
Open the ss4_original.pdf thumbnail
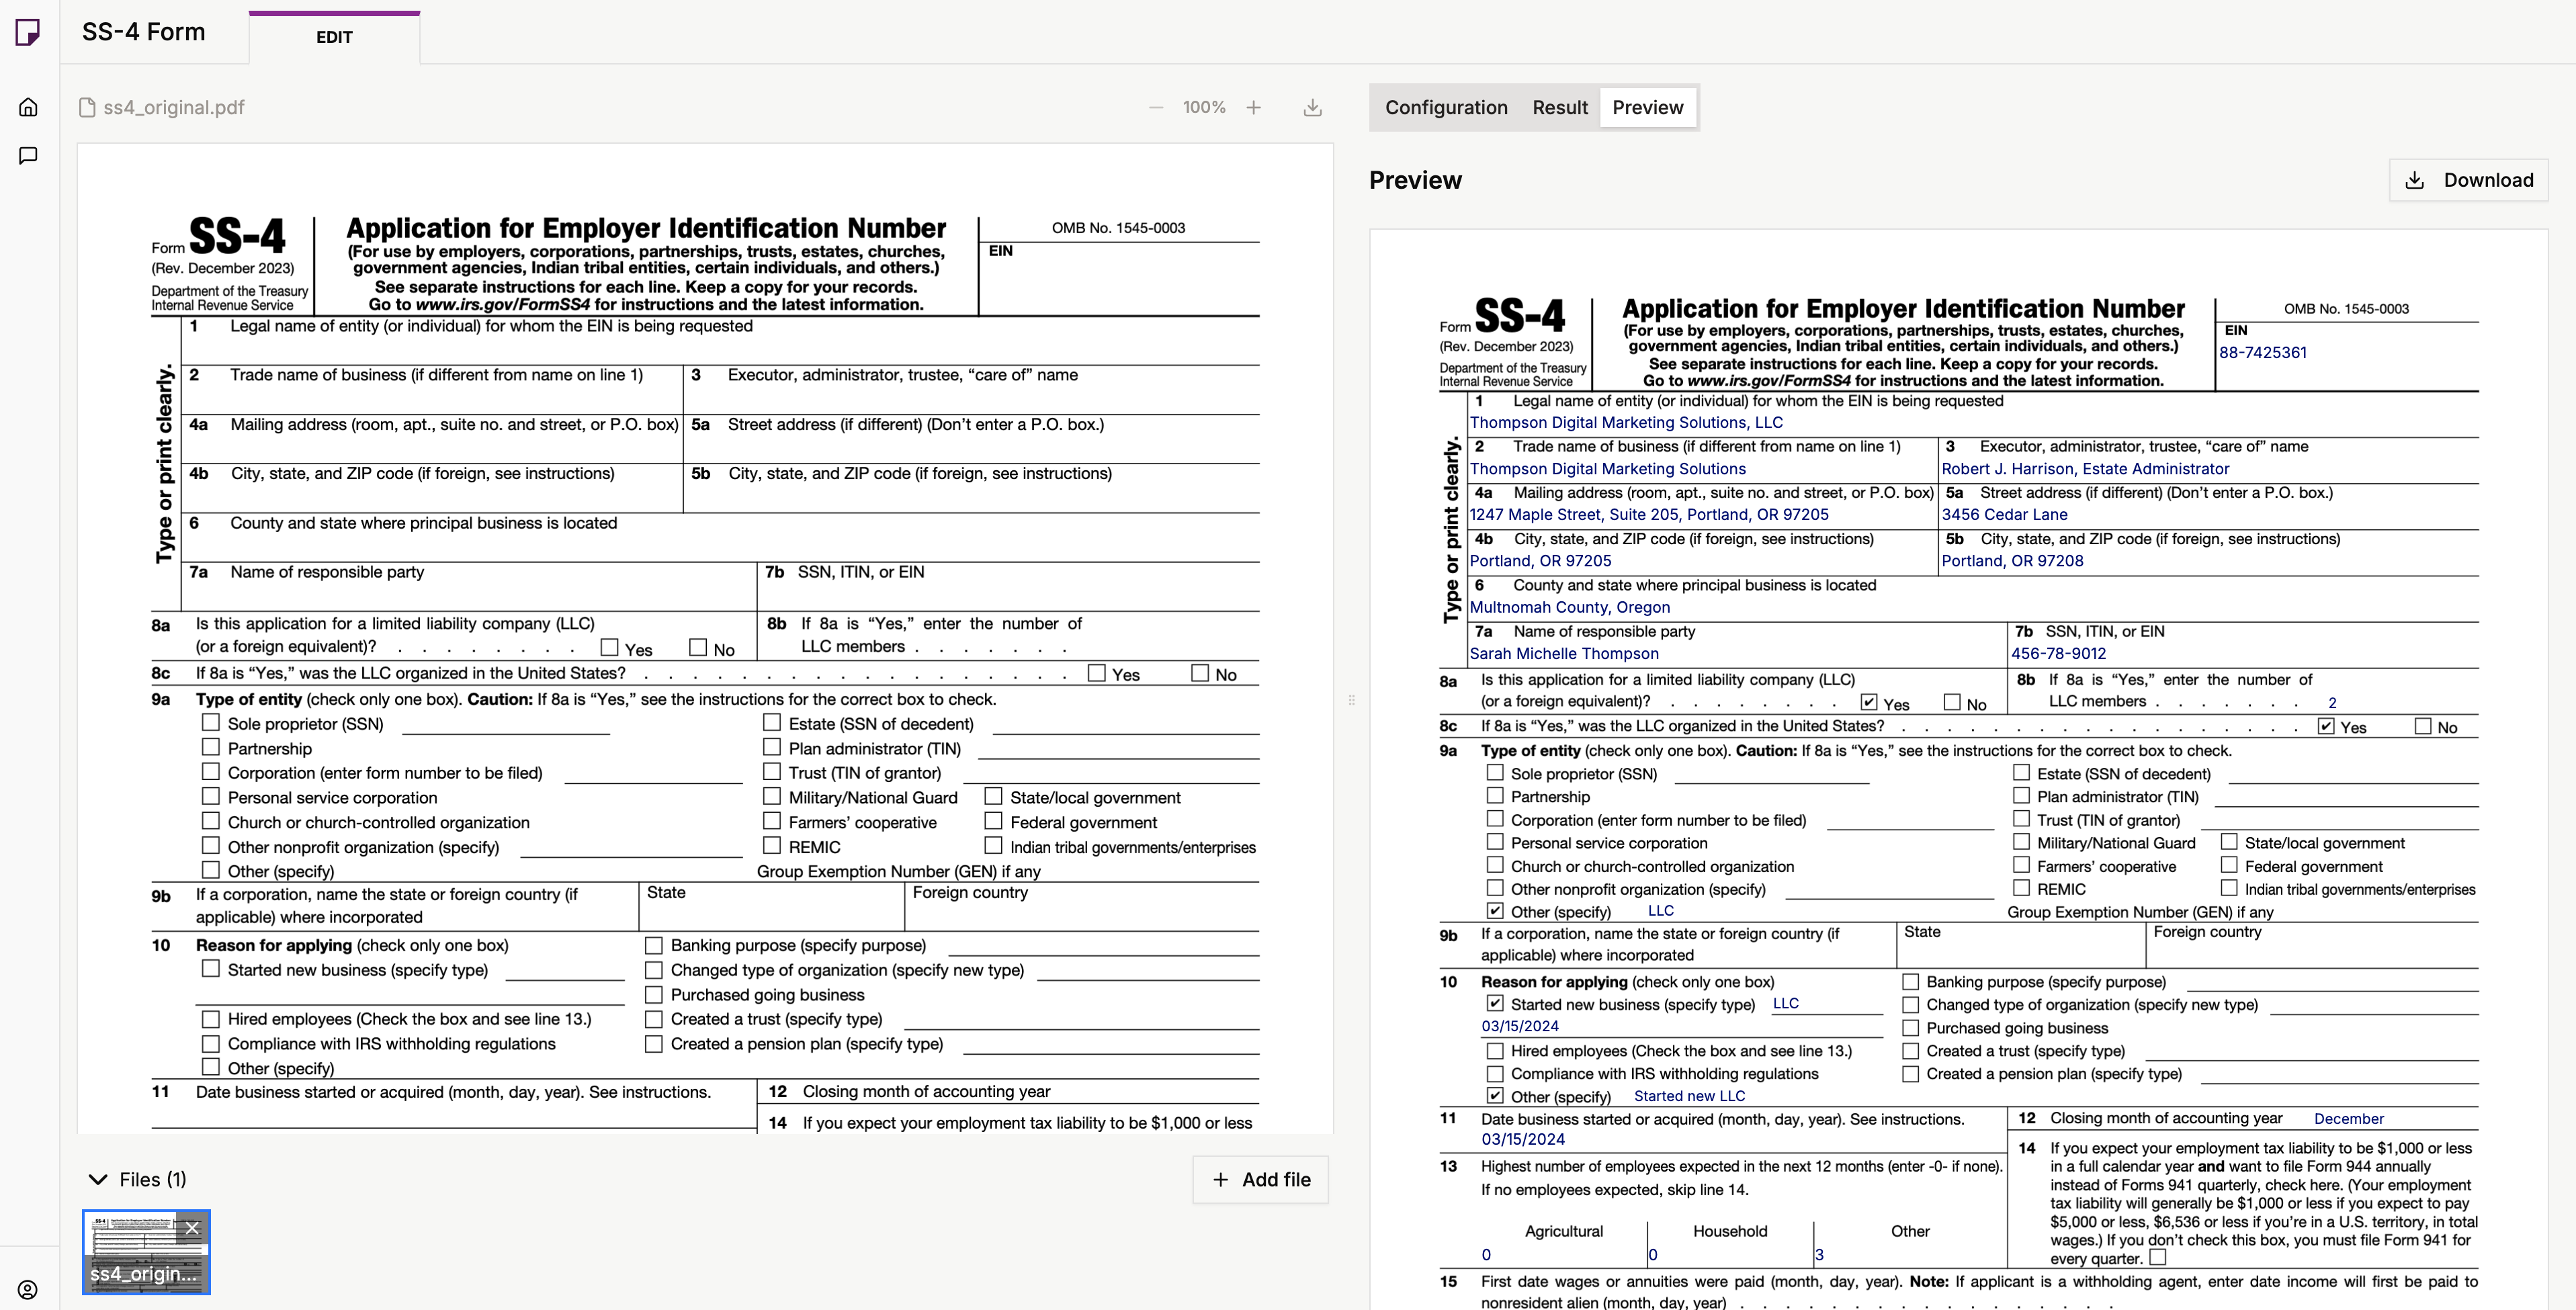click(146, 1252)
